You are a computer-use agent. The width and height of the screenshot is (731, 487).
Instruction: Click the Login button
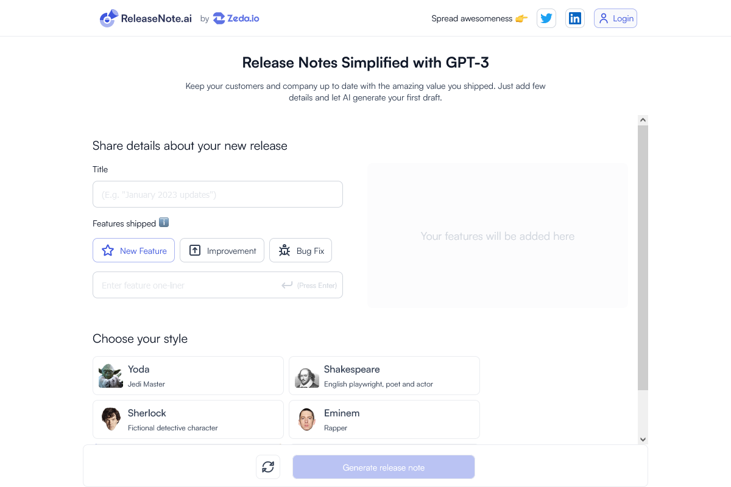coord(615,18)
